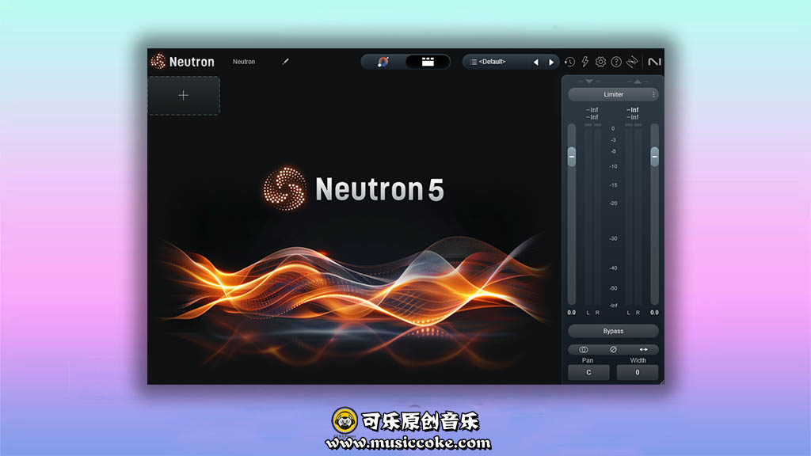
Task: Open the settings gear
Action: (x=600, y=62)
